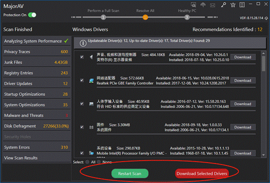
Task: Click the network adapter icon of the Realtek row
Action: pos(91,80)
